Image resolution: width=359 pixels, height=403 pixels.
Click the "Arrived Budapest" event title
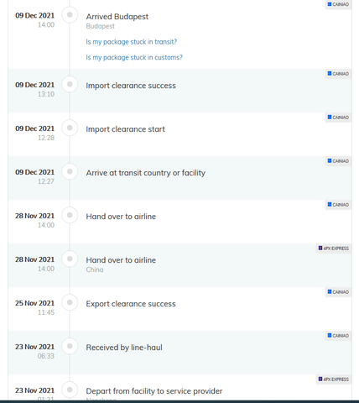point(117,17)
